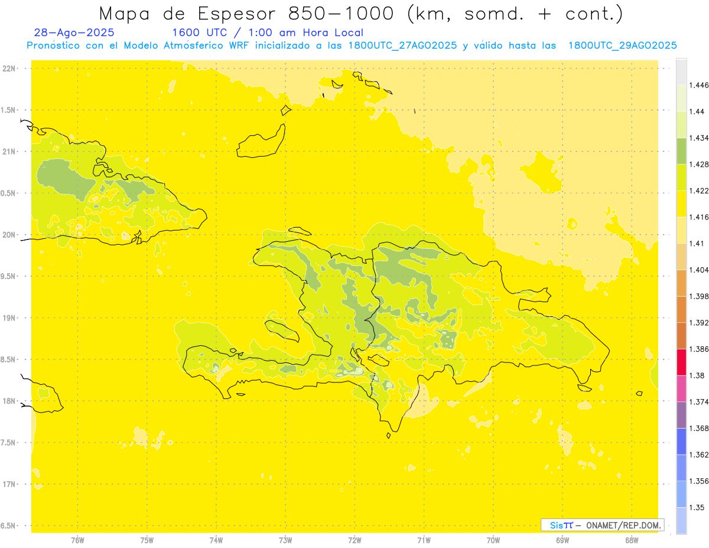Click the legend value '1.404'
The height and width of the screenshot is (548, 709).
tap(700, 270)
